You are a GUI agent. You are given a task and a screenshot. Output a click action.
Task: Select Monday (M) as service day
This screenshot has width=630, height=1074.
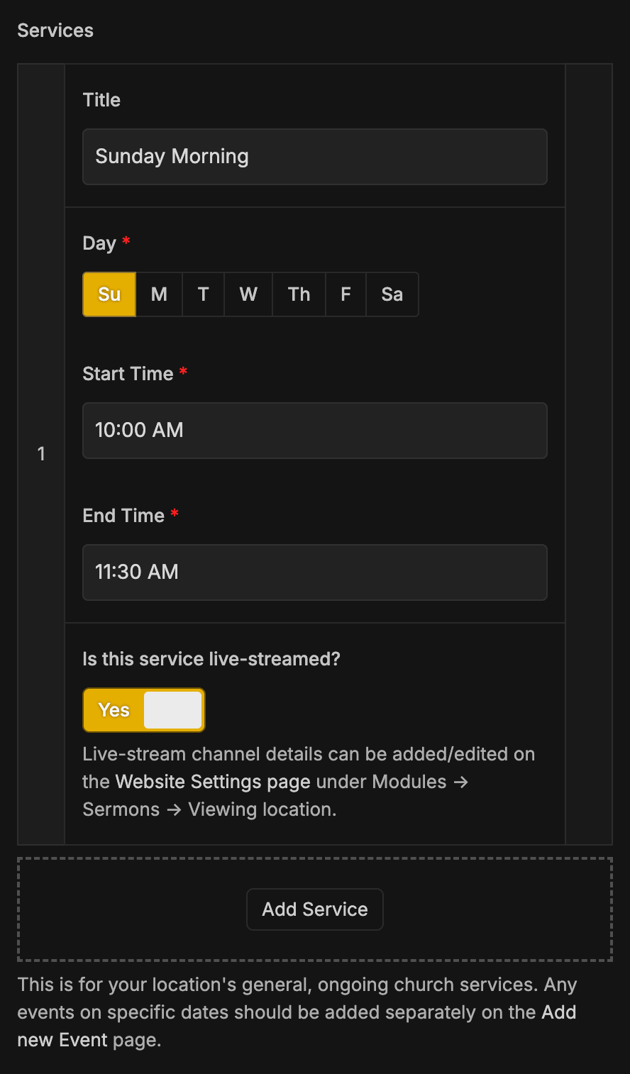[x=159, y=294]
